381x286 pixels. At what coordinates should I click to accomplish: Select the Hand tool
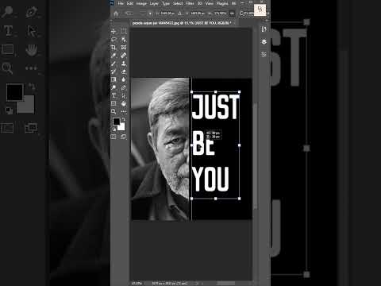tap(123, 103)
